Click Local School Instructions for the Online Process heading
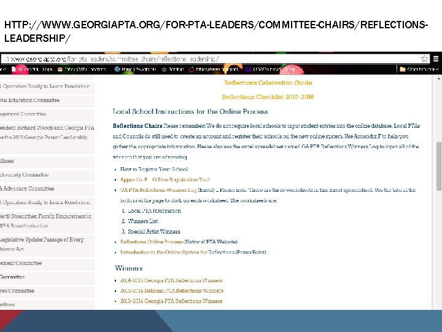 tap(190, 111)
